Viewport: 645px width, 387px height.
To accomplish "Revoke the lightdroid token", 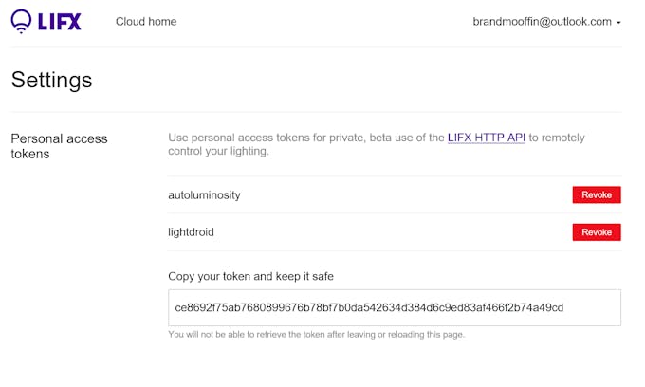I will (x=597, y=232).
